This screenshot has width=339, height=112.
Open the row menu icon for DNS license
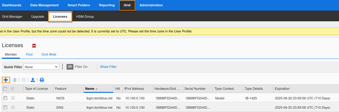point(13,107)
